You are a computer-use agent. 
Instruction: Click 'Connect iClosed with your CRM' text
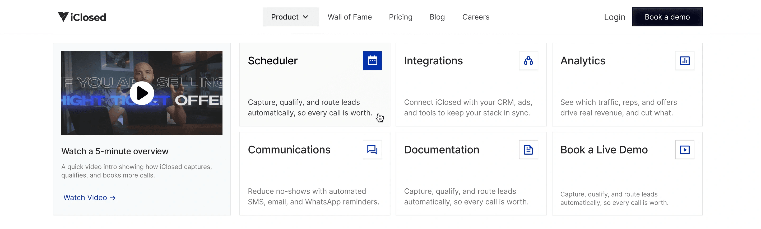click(x=468, y=108)
